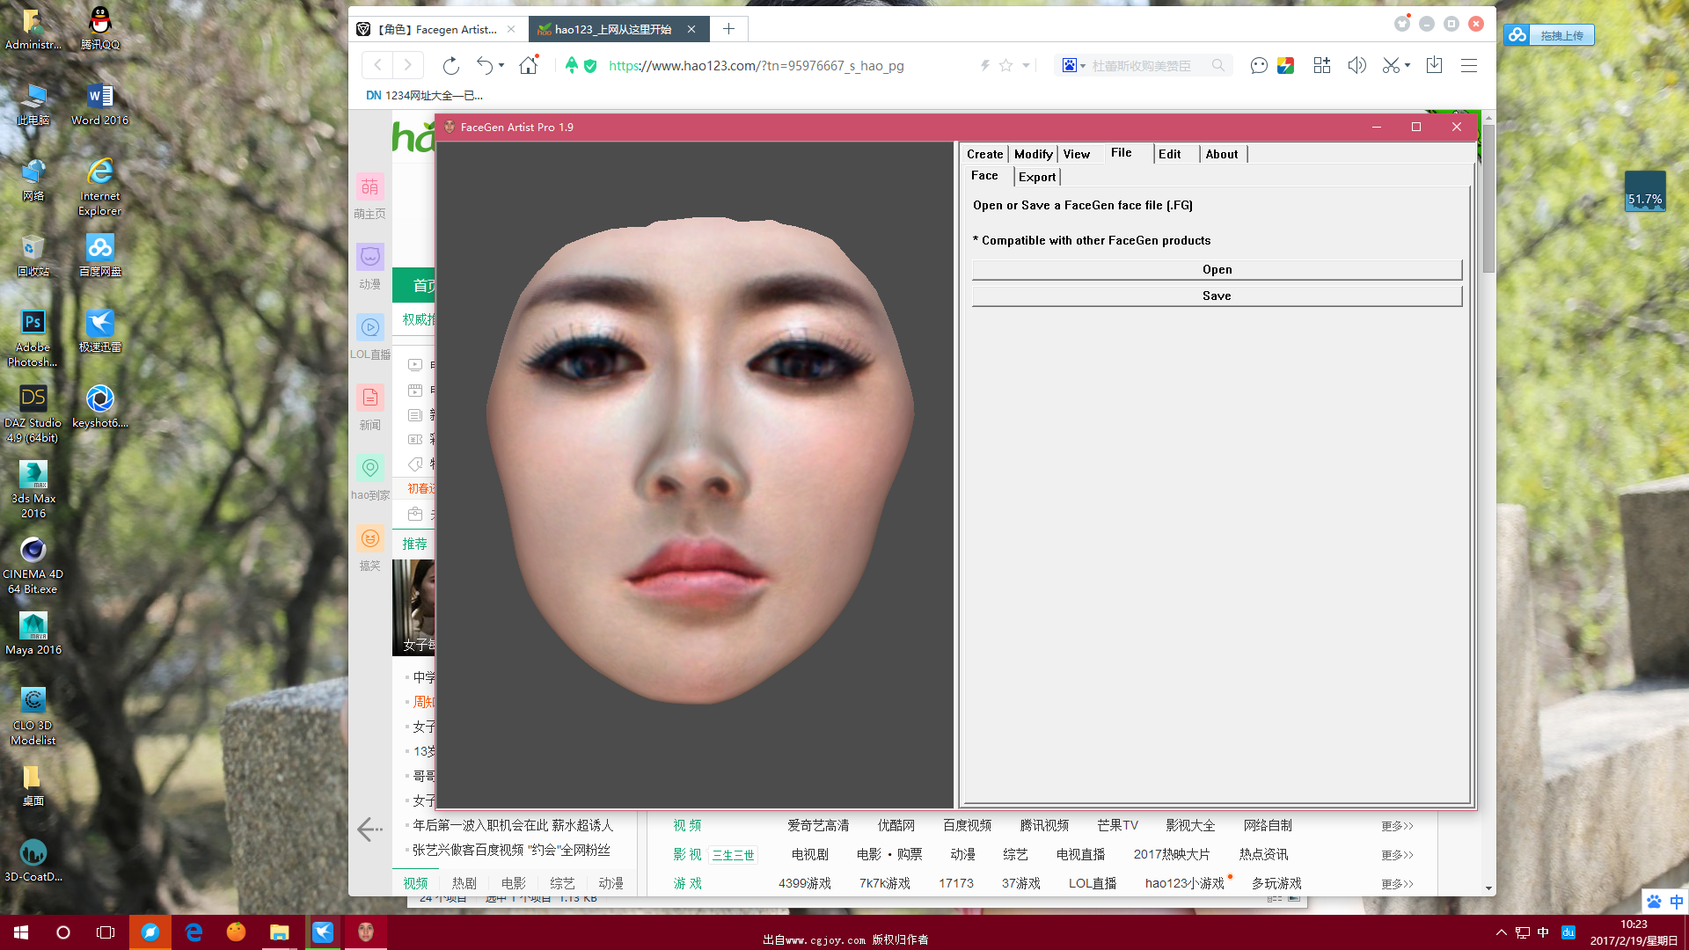Open the About tab

click(1221, 154)
